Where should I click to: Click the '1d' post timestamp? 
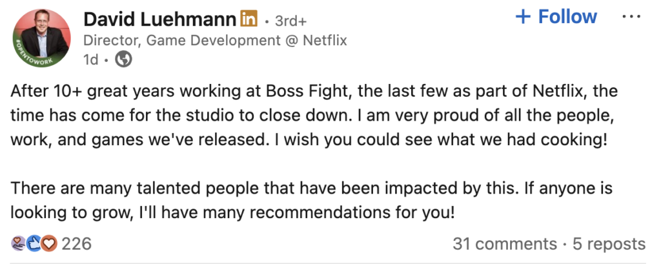92,59
